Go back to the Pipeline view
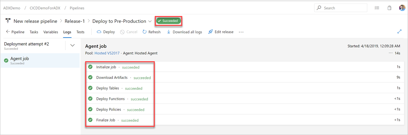 15,32
